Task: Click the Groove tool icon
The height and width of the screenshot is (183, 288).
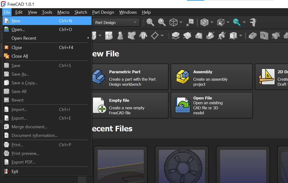Action: tap(276, 35)
